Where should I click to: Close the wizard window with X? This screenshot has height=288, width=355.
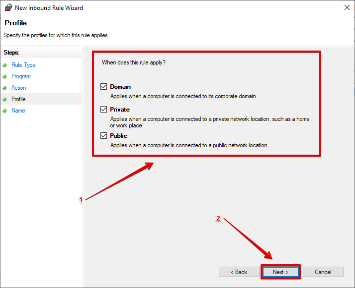(347, 7)
